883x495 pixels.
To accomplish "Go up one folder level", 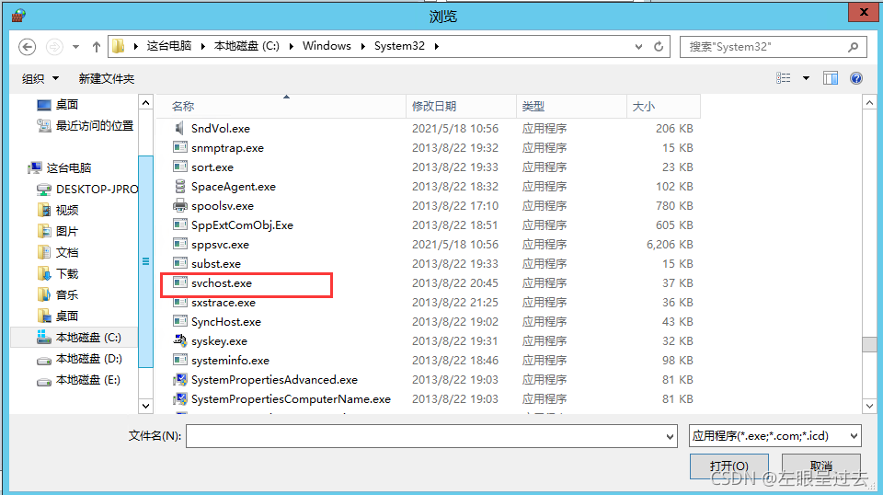I will pyautogui.click(x=97, y=47).
